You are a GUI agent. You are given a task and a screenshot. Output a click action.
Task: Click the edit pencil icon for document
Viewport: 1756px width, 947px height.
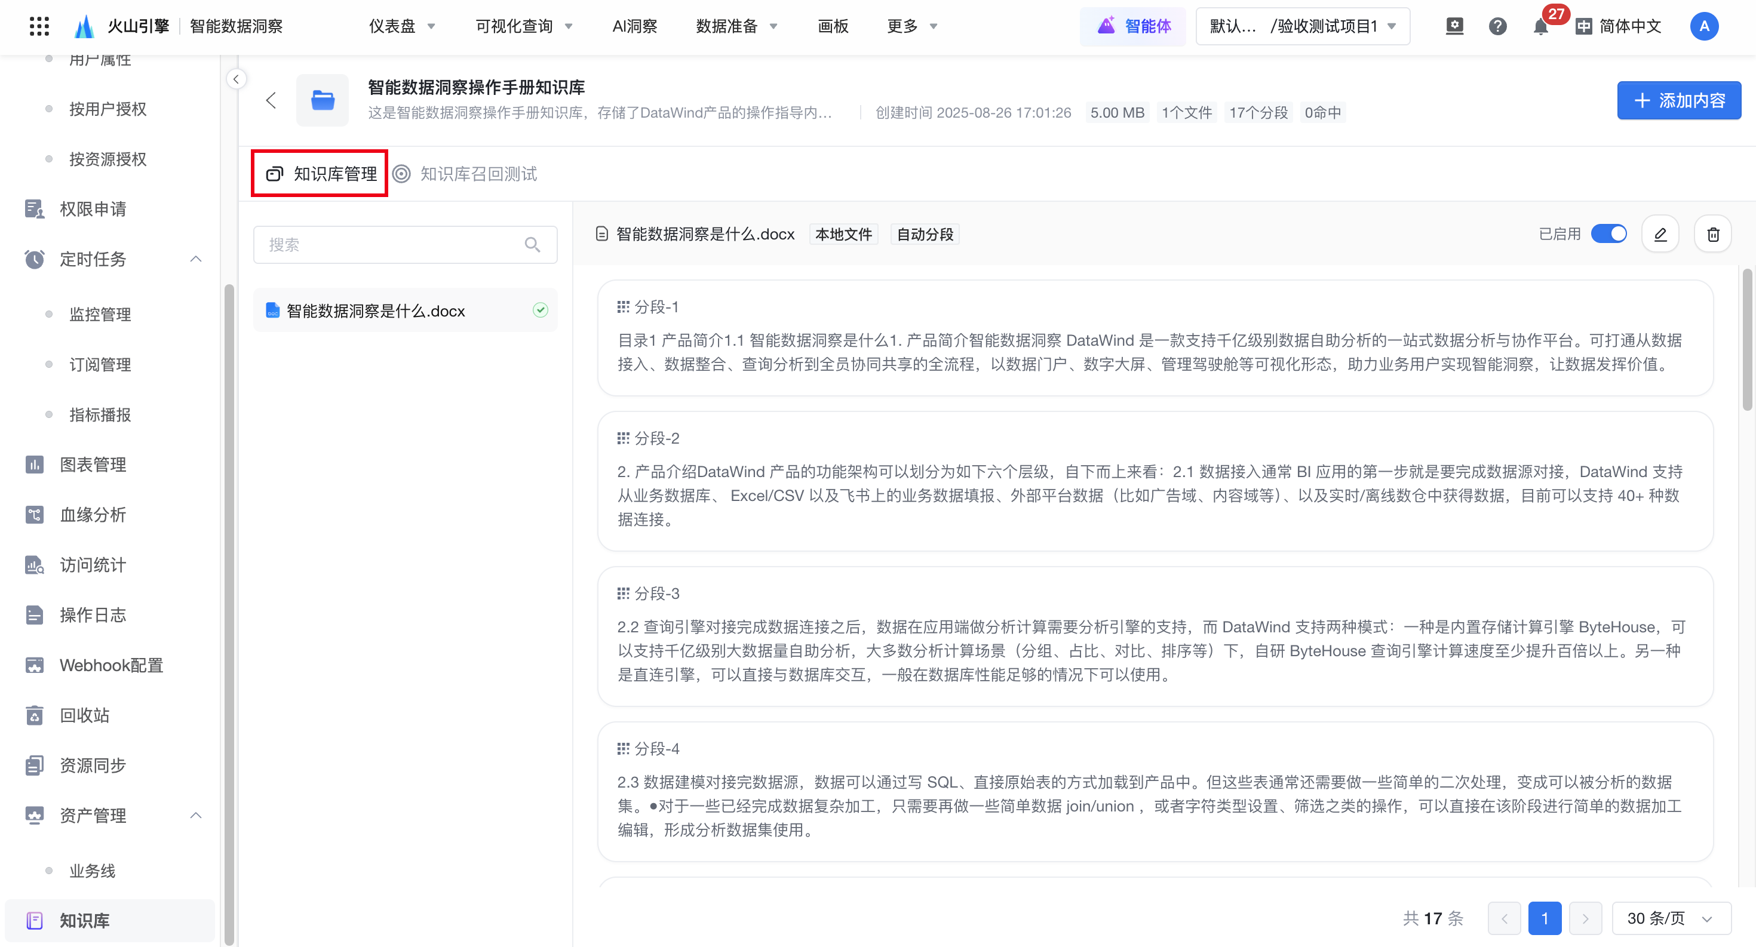pyautogui.click(x=1660, y=235)
